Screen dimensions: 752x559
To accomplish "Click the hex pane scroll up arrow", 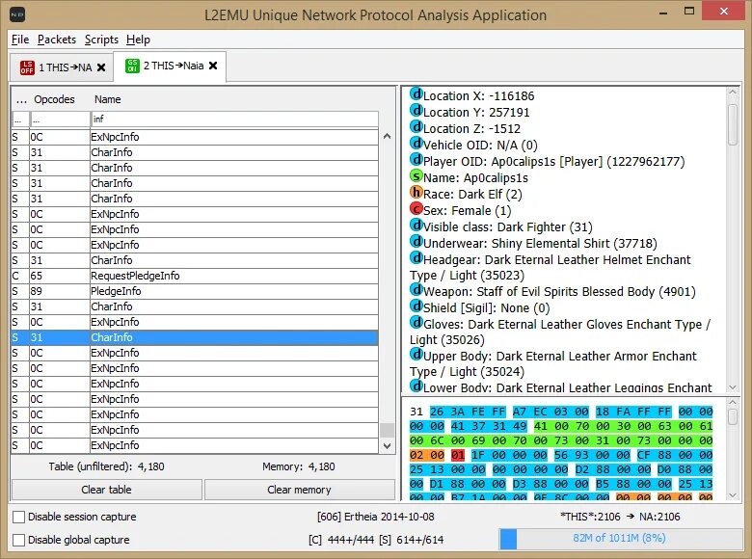I will [x=733, y=402].
